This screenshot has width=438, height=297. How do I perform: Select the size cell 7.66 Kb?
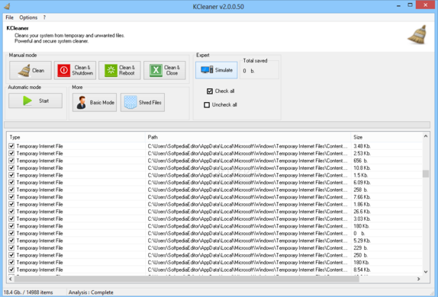click(362, 197)
